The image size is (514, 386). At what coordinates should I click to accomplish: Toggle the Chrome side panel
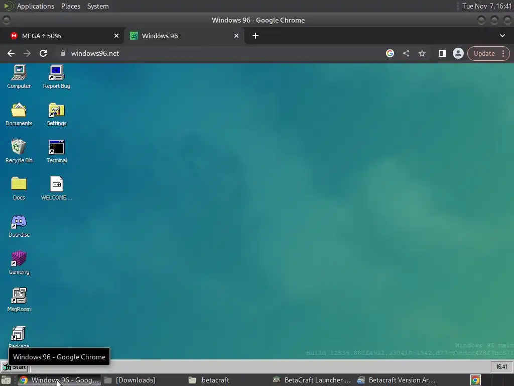coord(442,53)
